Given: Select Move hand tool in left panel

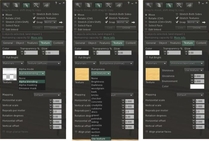Looking at the screenshot, I should pyautogui.click(x=16, y=5).
